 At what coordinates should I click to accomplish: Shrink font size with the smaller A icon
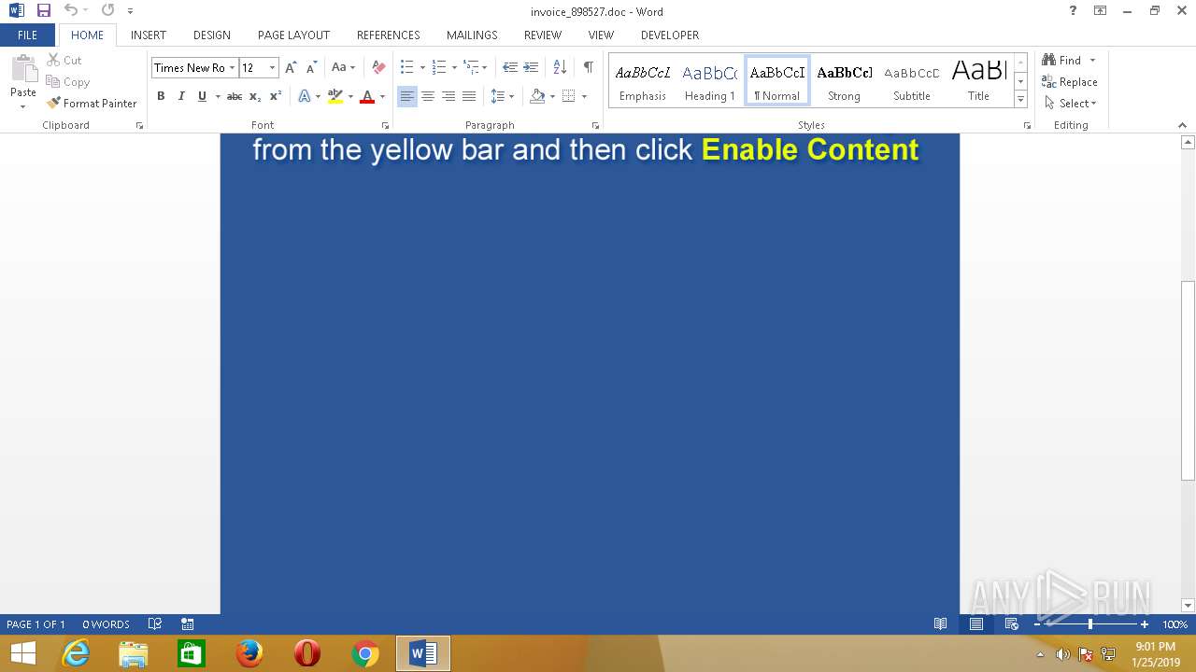click(x=311, y=67)
